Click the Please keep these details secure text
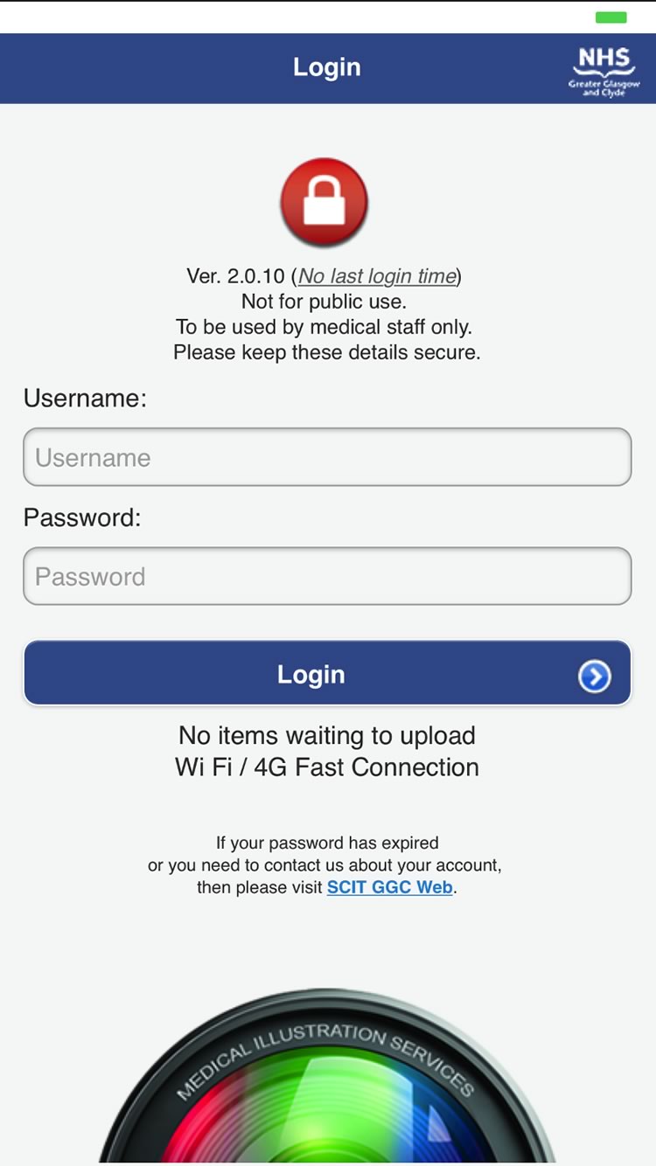656x1166 pixels. (x=326, y=352)
